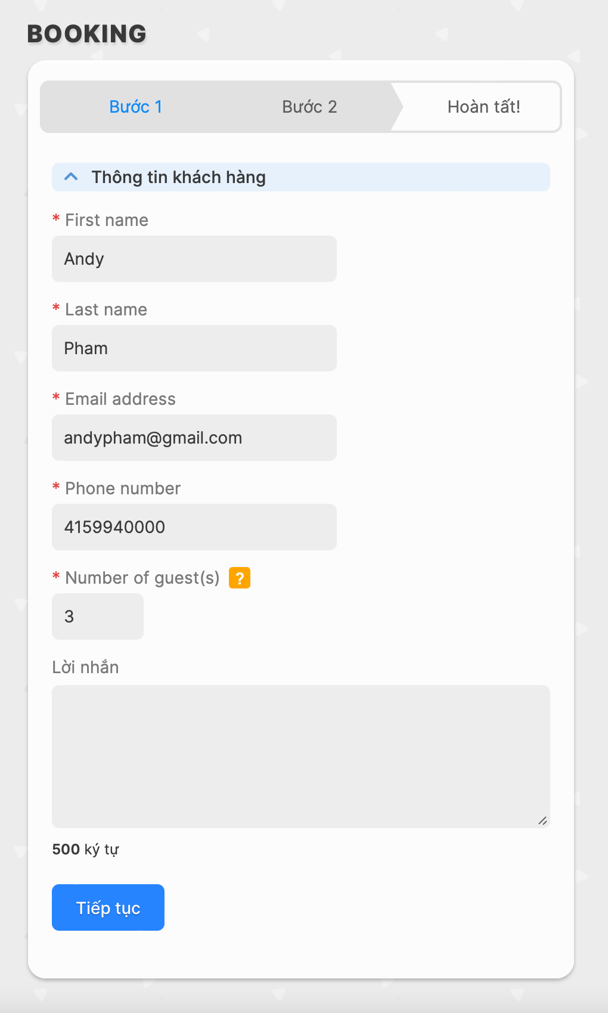Click the First name label

[107, 220]
